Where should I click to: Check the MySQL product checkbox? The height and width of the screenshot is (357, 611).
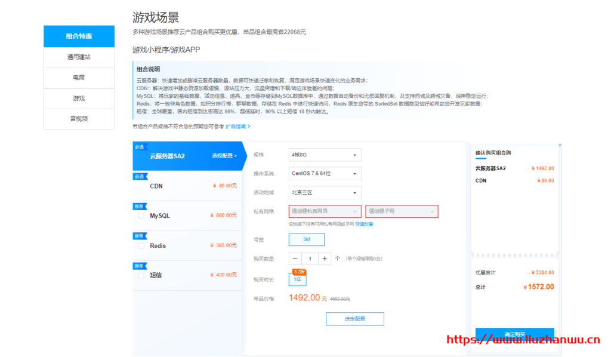tap(140, 215)
